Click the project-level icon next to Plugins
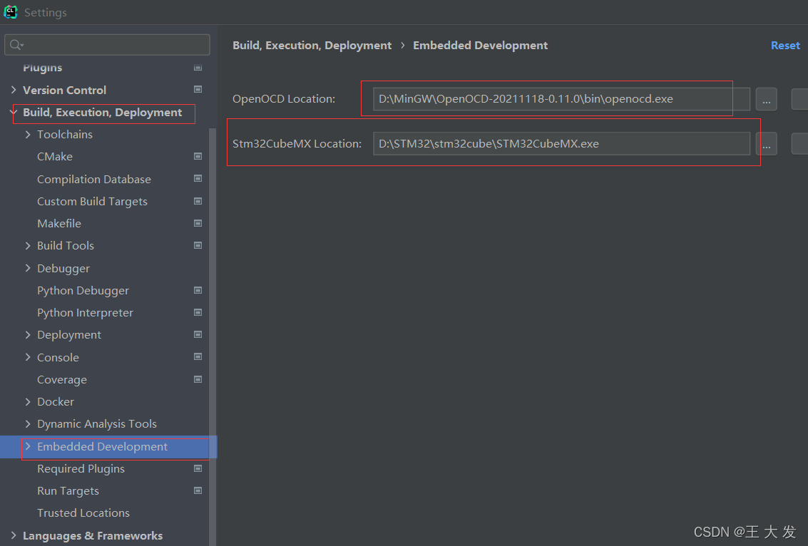Image resolution: width=808 pixels, height=546 pixels. coord(198,68)
